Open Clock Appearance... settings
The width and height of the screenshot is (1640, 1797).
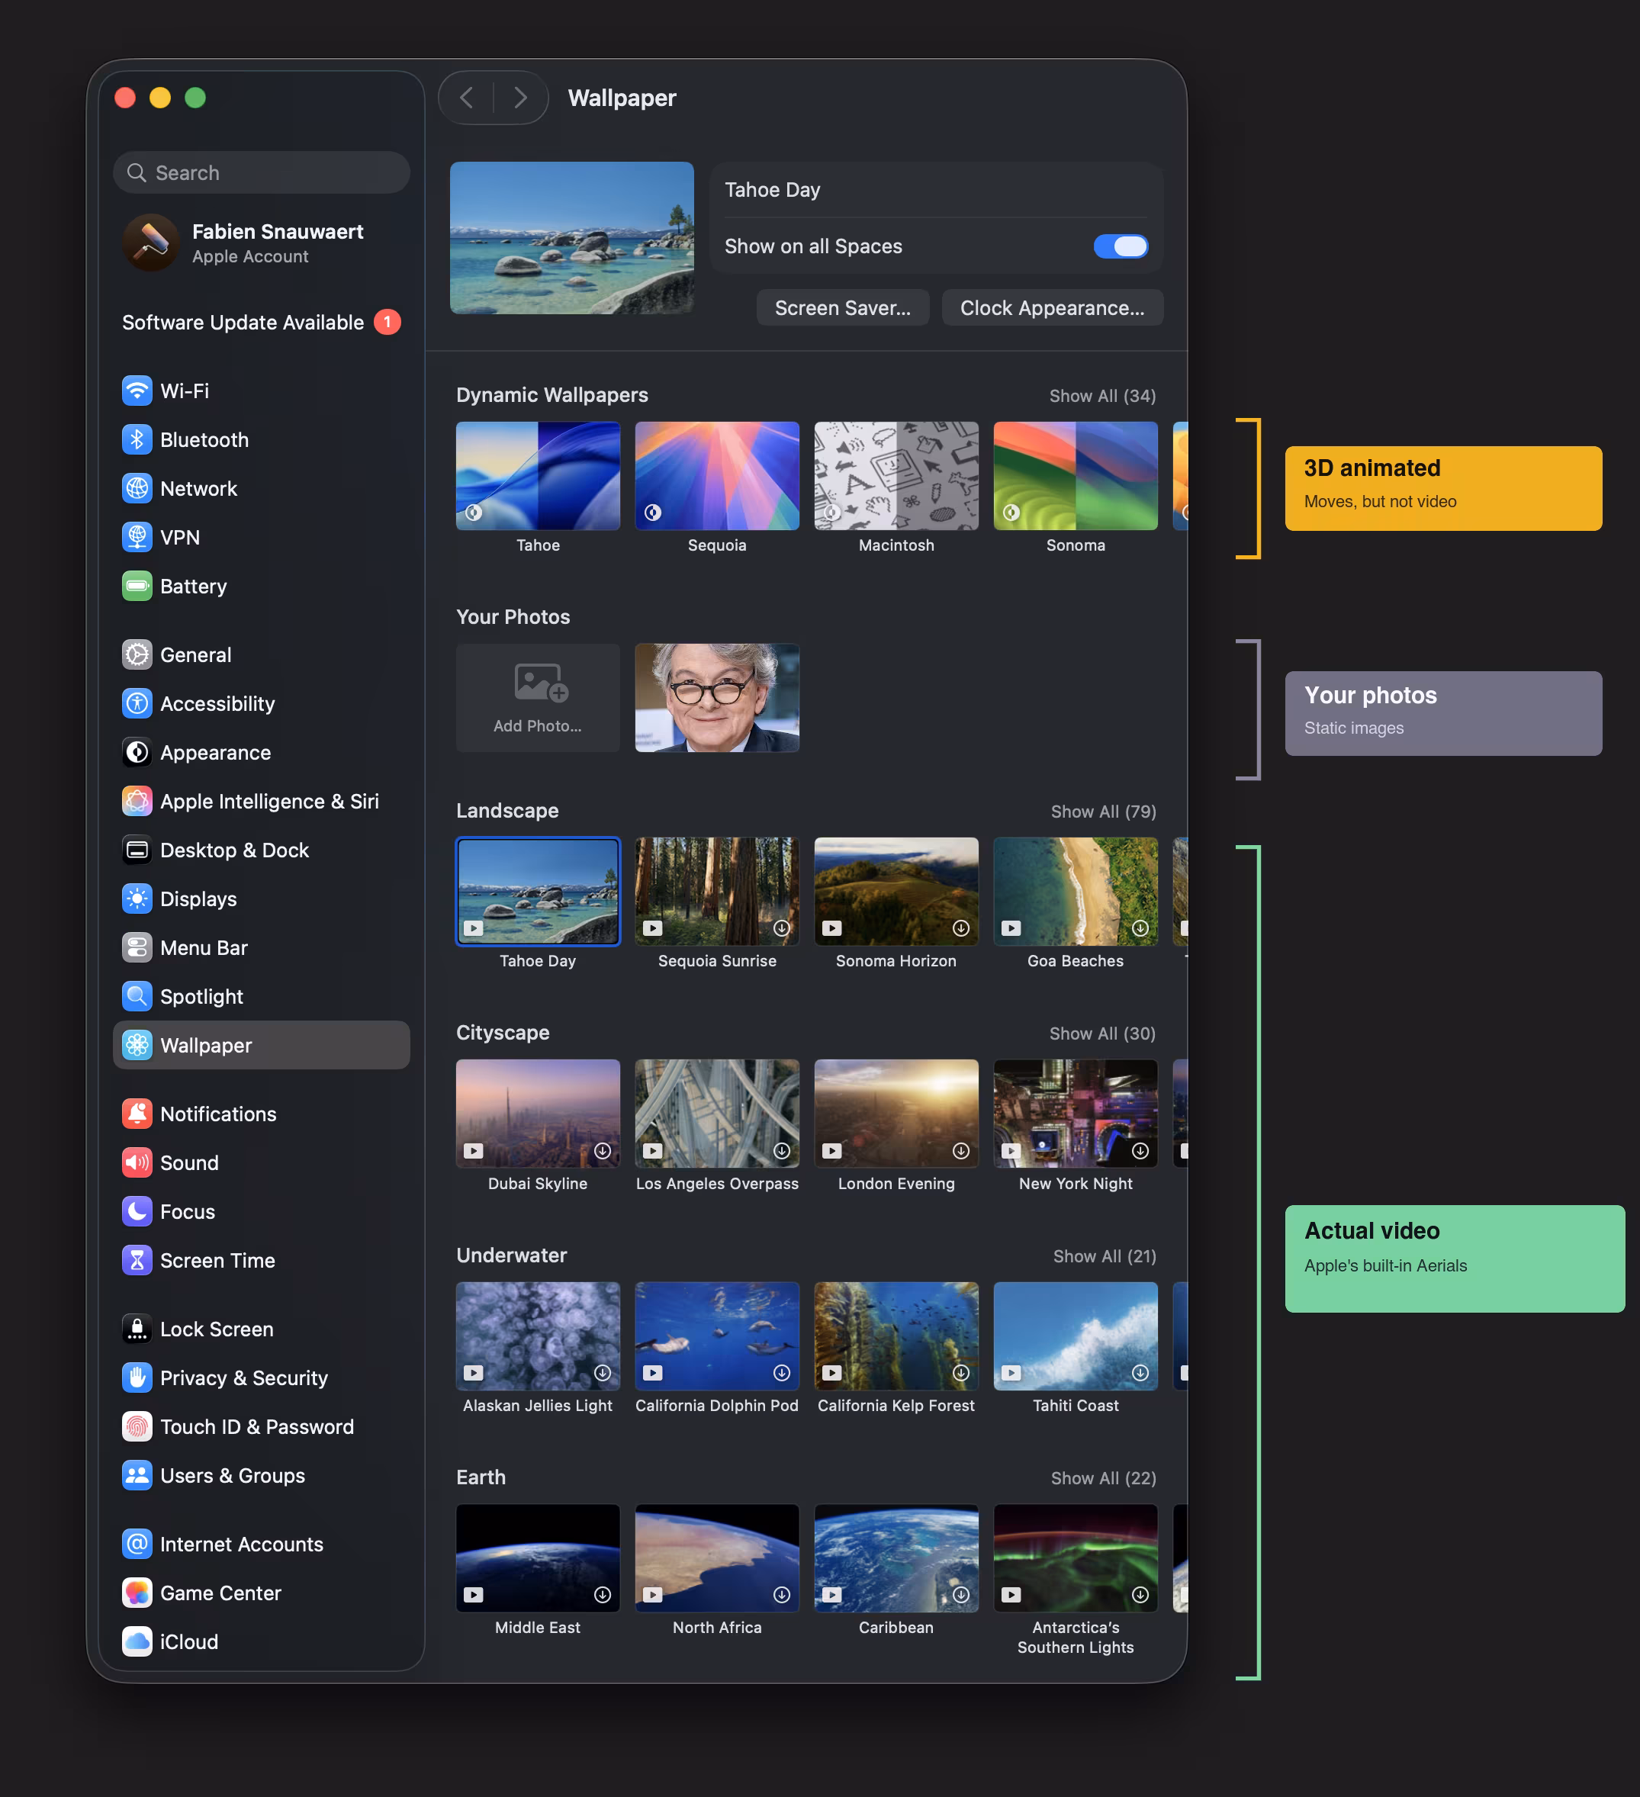click(x=1053, y=308)
